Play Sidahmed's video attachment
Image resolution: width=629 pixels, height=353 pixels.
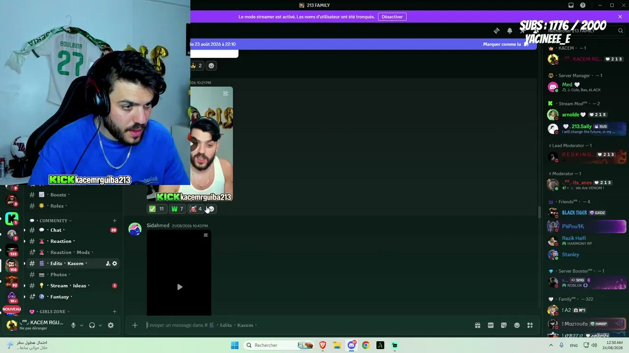tap(179, 287)
